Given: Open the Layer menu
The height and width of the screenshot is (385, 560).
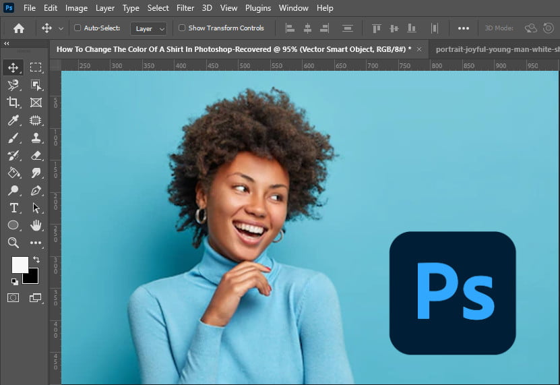Looking at the screenshot, I should tap(105, 8).
